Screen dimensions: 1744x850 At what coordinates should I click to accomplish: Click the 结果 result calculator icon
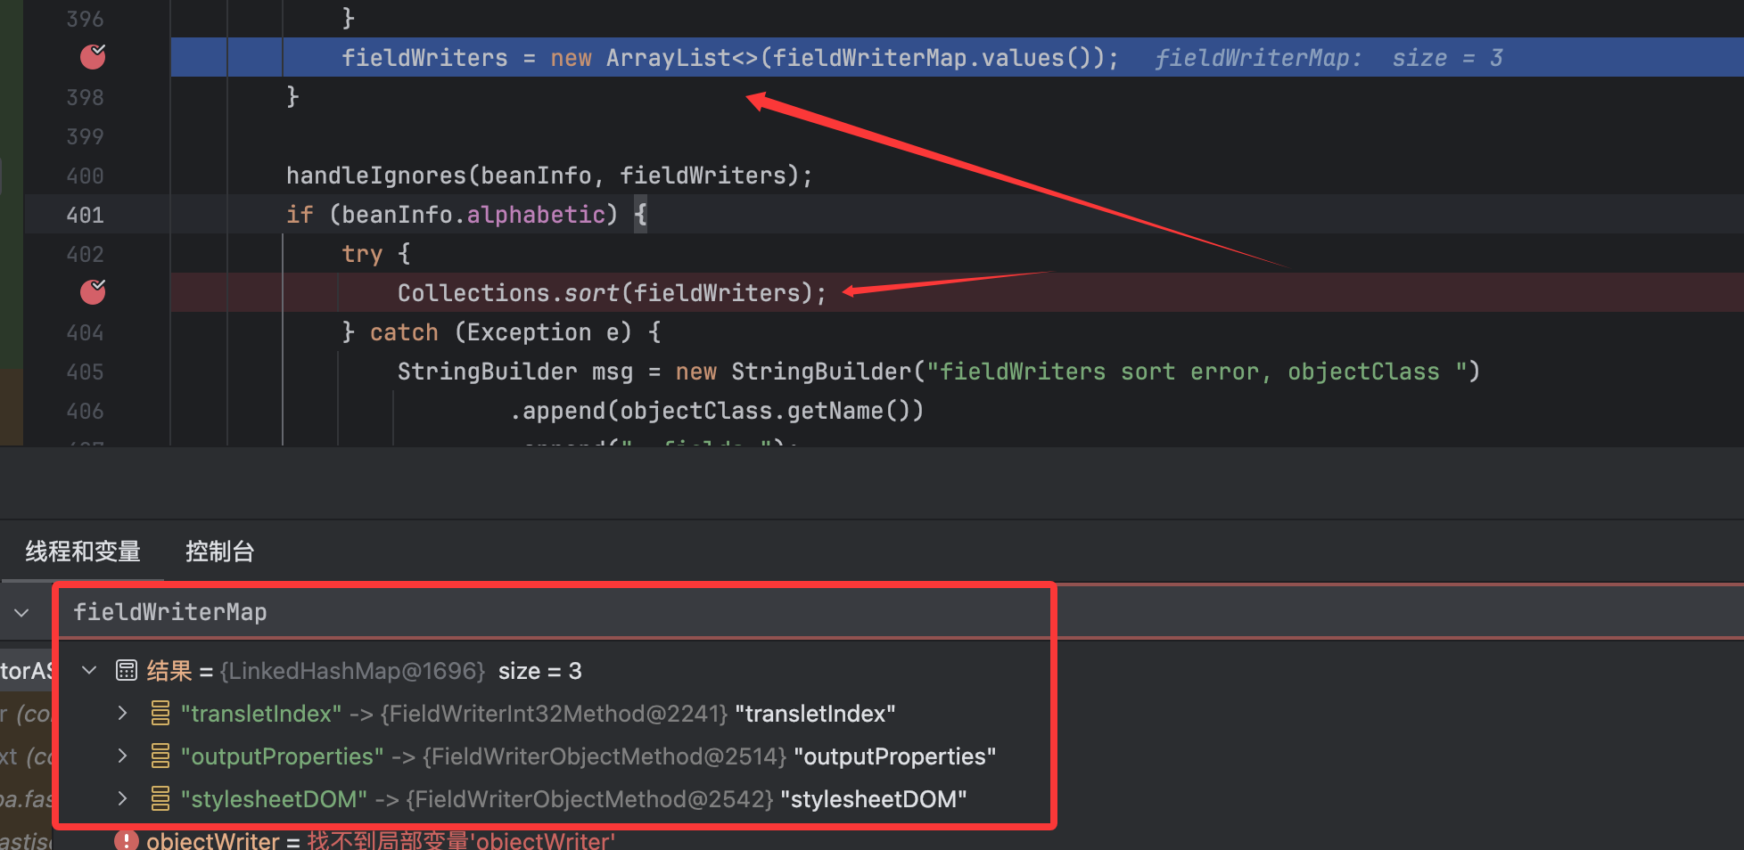click(127, 670)
